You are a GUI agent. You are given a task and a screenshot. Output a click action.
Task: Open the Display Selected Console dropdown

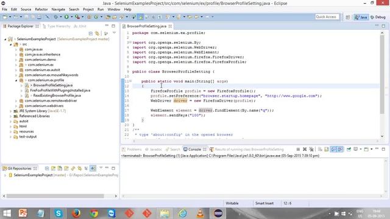tap(361, 149)
